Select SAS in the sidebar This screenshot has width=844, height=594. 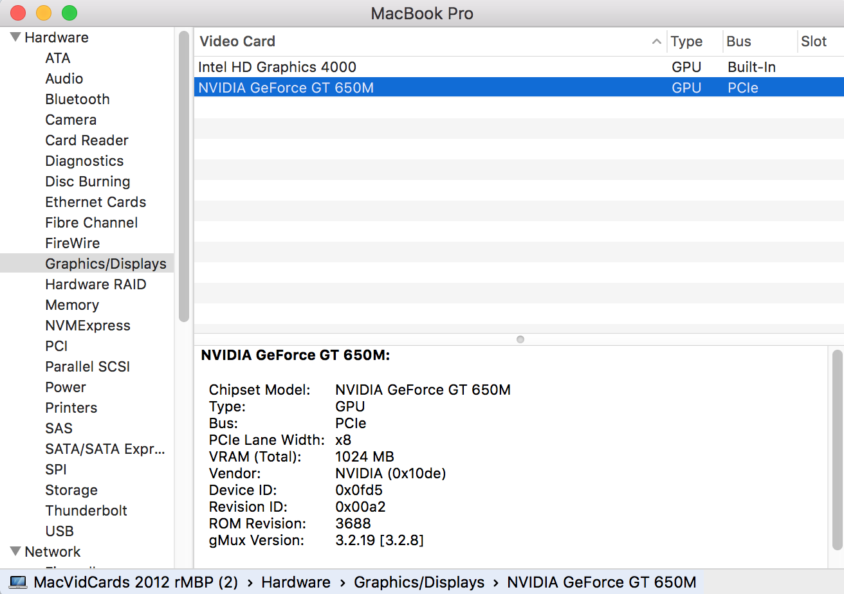click(59, 428)
